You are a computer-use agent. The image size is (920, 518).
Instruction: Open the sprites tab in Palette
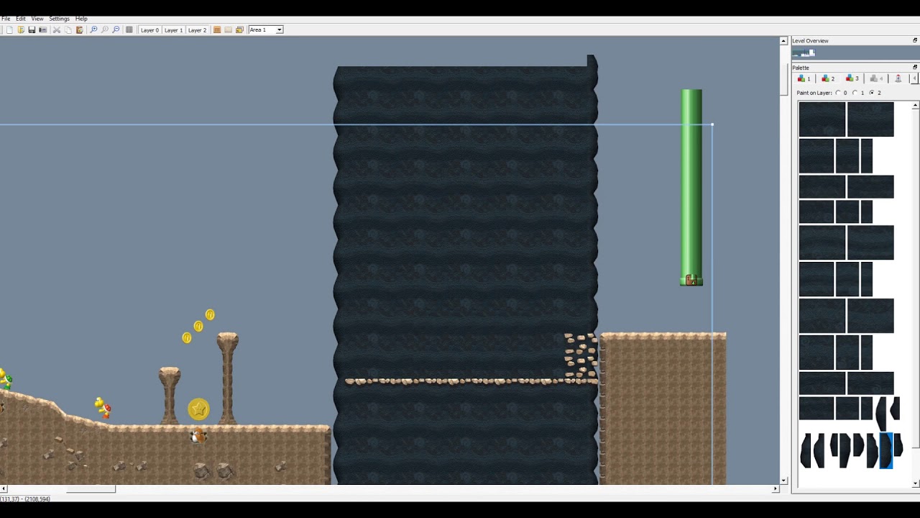click(898, 78)
